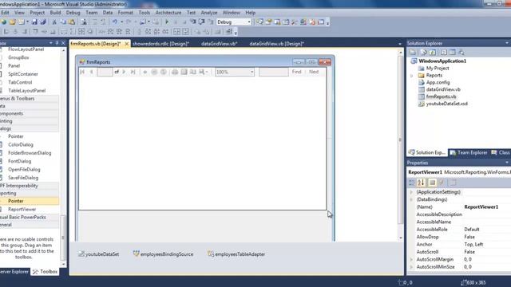Expand the (DataBindings) property

point(411,199)
